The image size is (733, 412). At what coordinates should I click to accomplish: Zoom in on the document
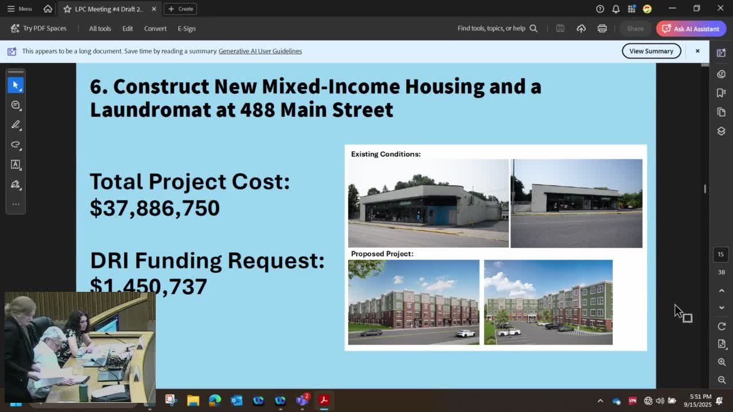[721, 362]
